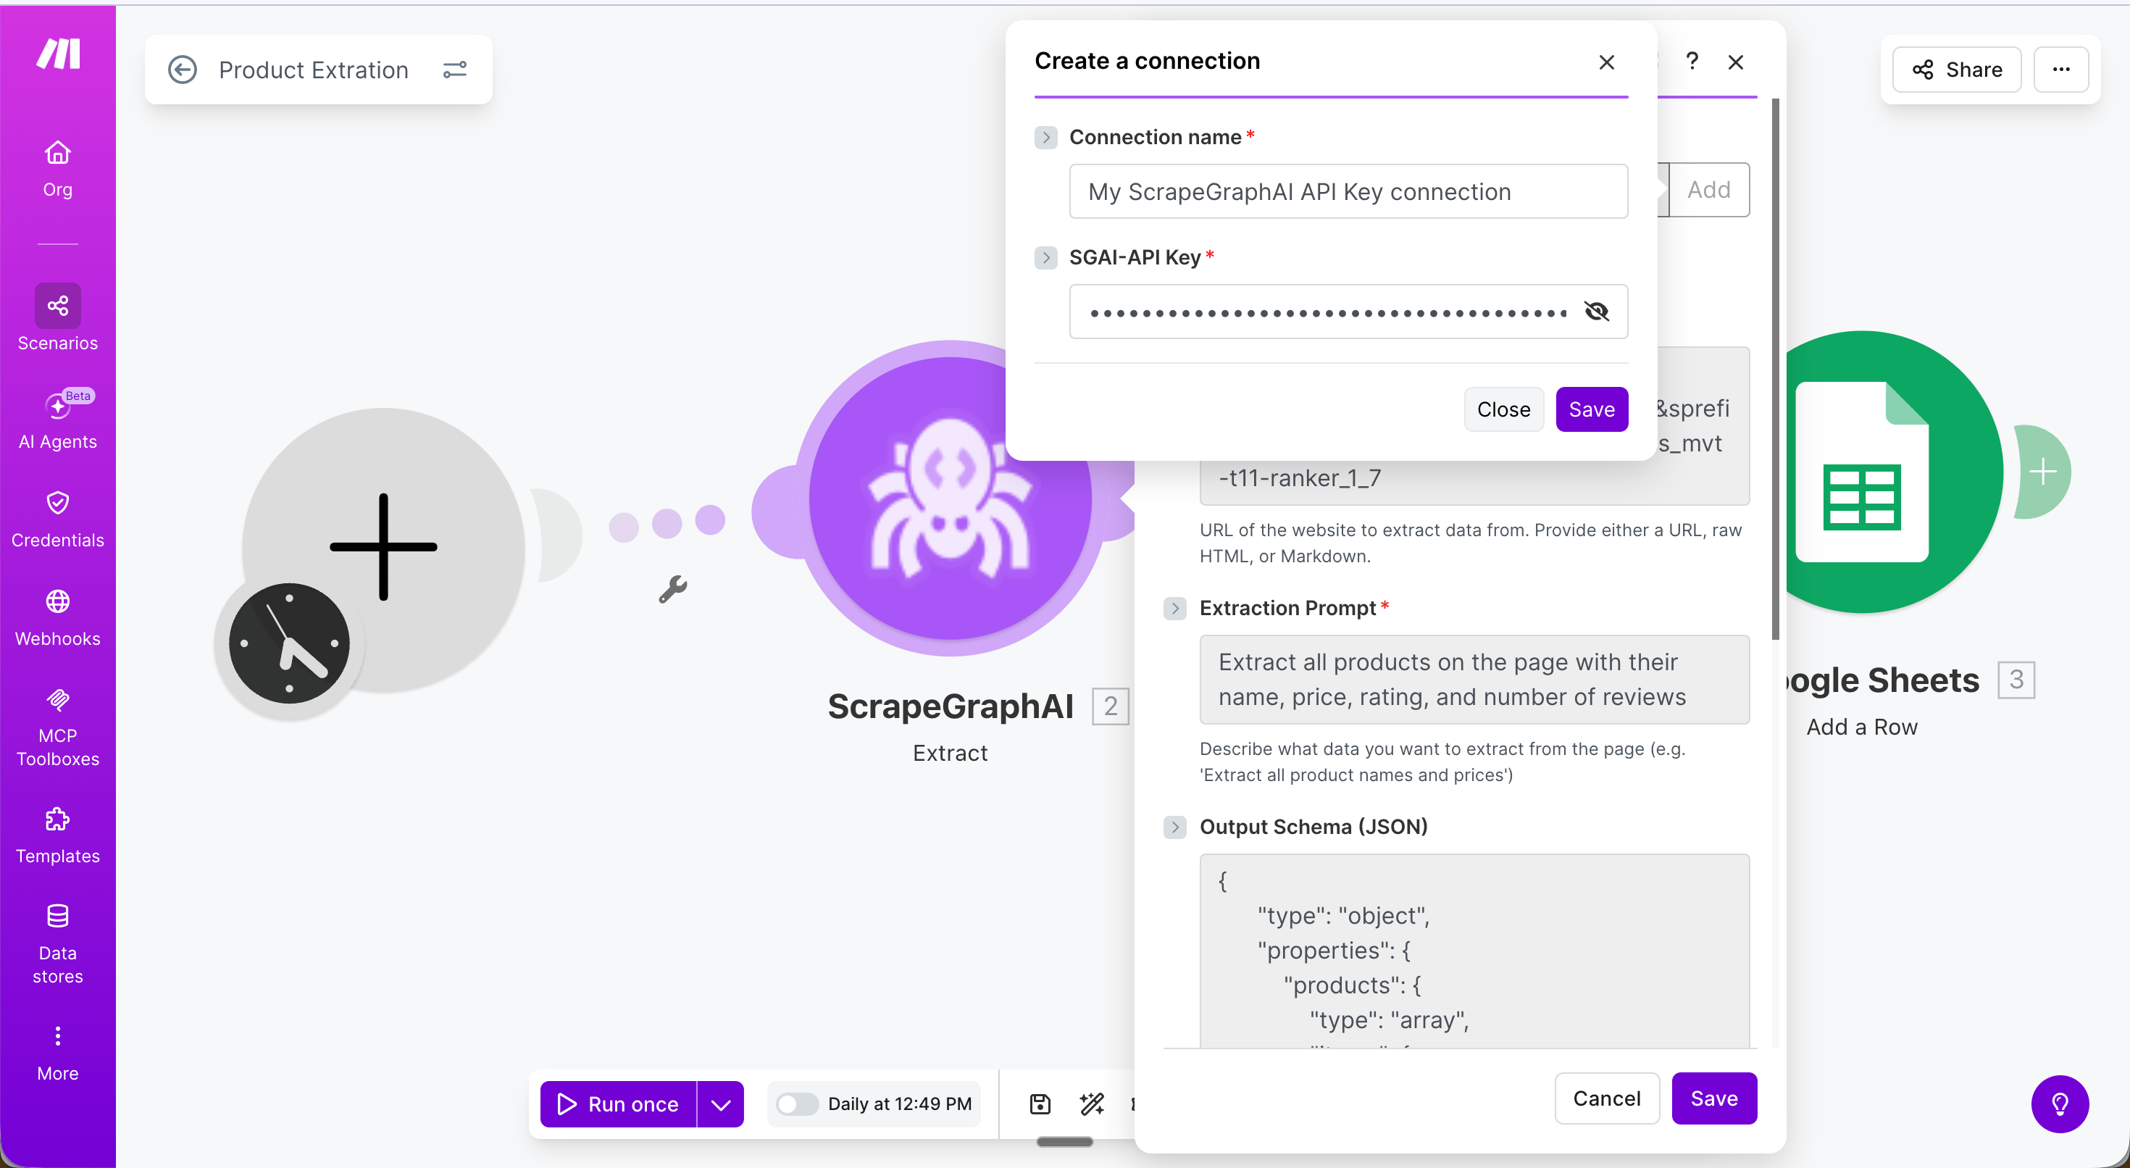Open scenario settings sliders icon
This screenshot has height=1168, width=2130.
pyautogui.click(x=455, y=70)
